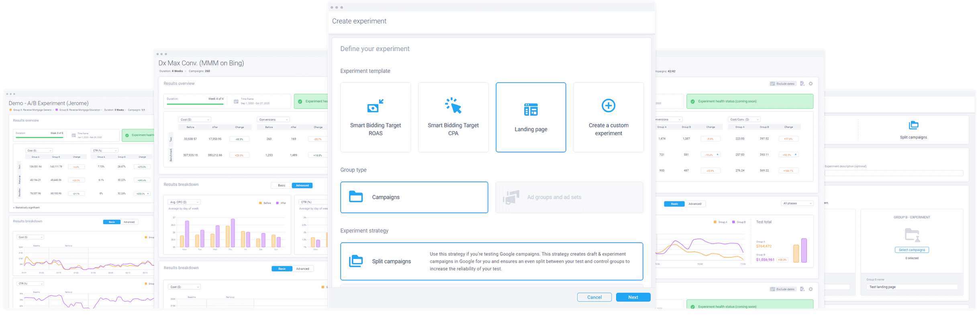Open the Cost/Conv. ($) dropdown
This screenshot has height=315, width=980.
click(x=744, y=119)
